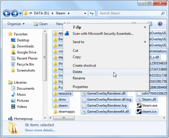Click the Forward navigation arrow

click(15, 13)
